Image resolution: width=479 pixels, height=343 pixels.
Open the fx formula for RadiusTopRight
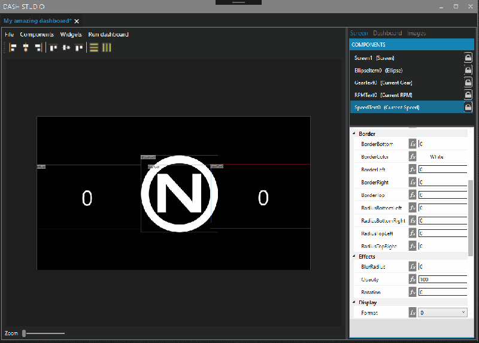pyautogui.click(x=413, y=246)
